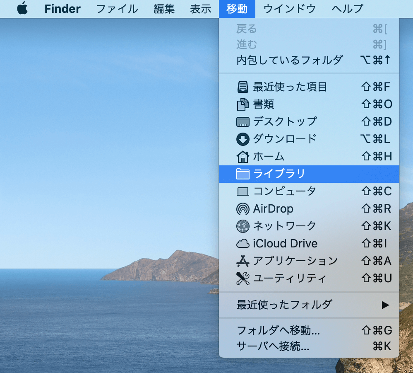This screenshot has width=413, height=373.
Task: Choose サーバへ接続... menu item
Action: pos(309,346)
